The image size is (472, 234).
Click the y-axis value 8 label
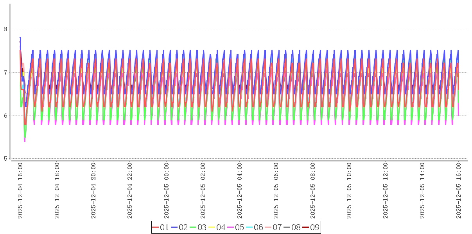pyautogui.click(x=5, y=29)
